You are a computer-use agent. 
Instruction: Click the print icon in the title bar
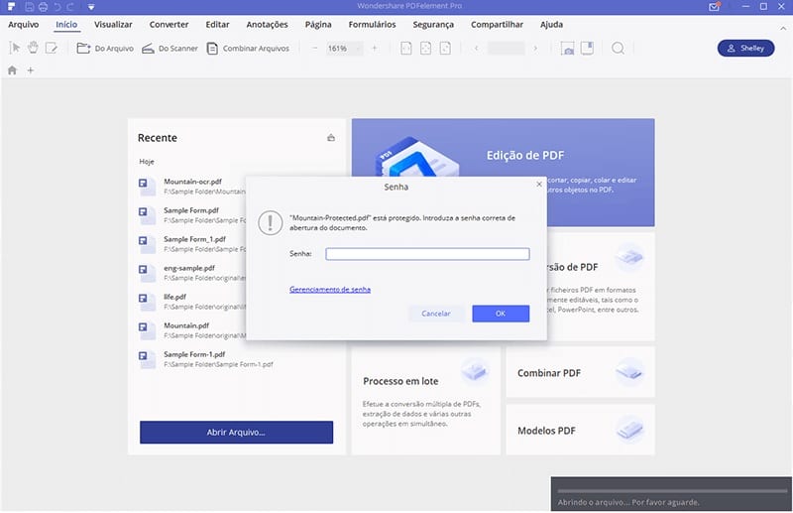point(43,7)
